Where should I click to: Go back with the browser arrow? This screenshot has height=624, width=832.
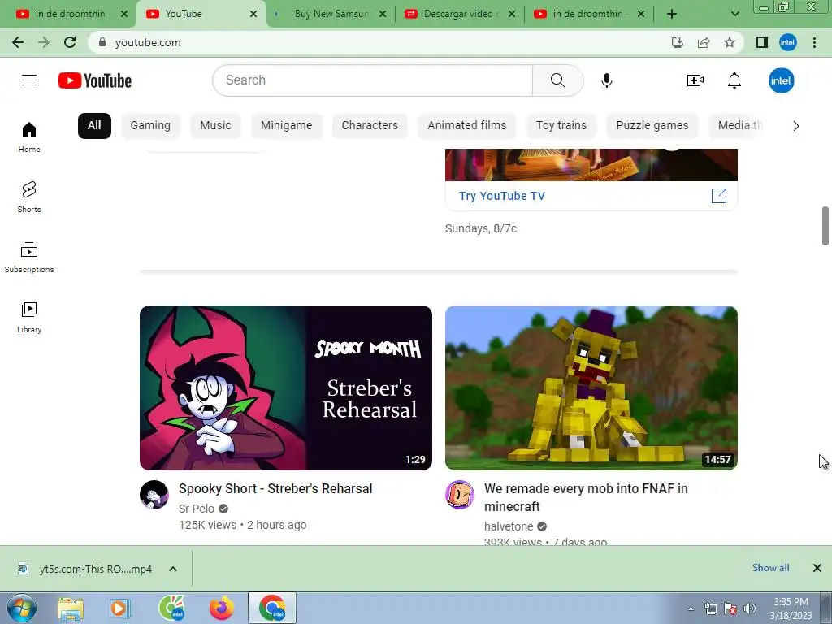[x=18, y=42]
